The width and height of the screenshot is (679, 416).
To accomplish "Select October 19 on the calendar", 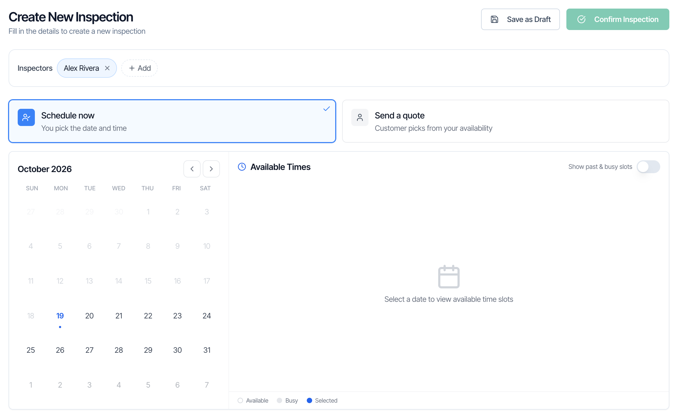I will [x=60, y=316].
